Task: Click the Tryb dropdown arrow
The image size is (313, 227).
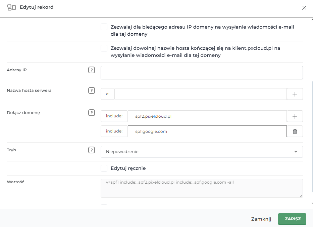Action: pyautogui.click(x=296, y=152)
